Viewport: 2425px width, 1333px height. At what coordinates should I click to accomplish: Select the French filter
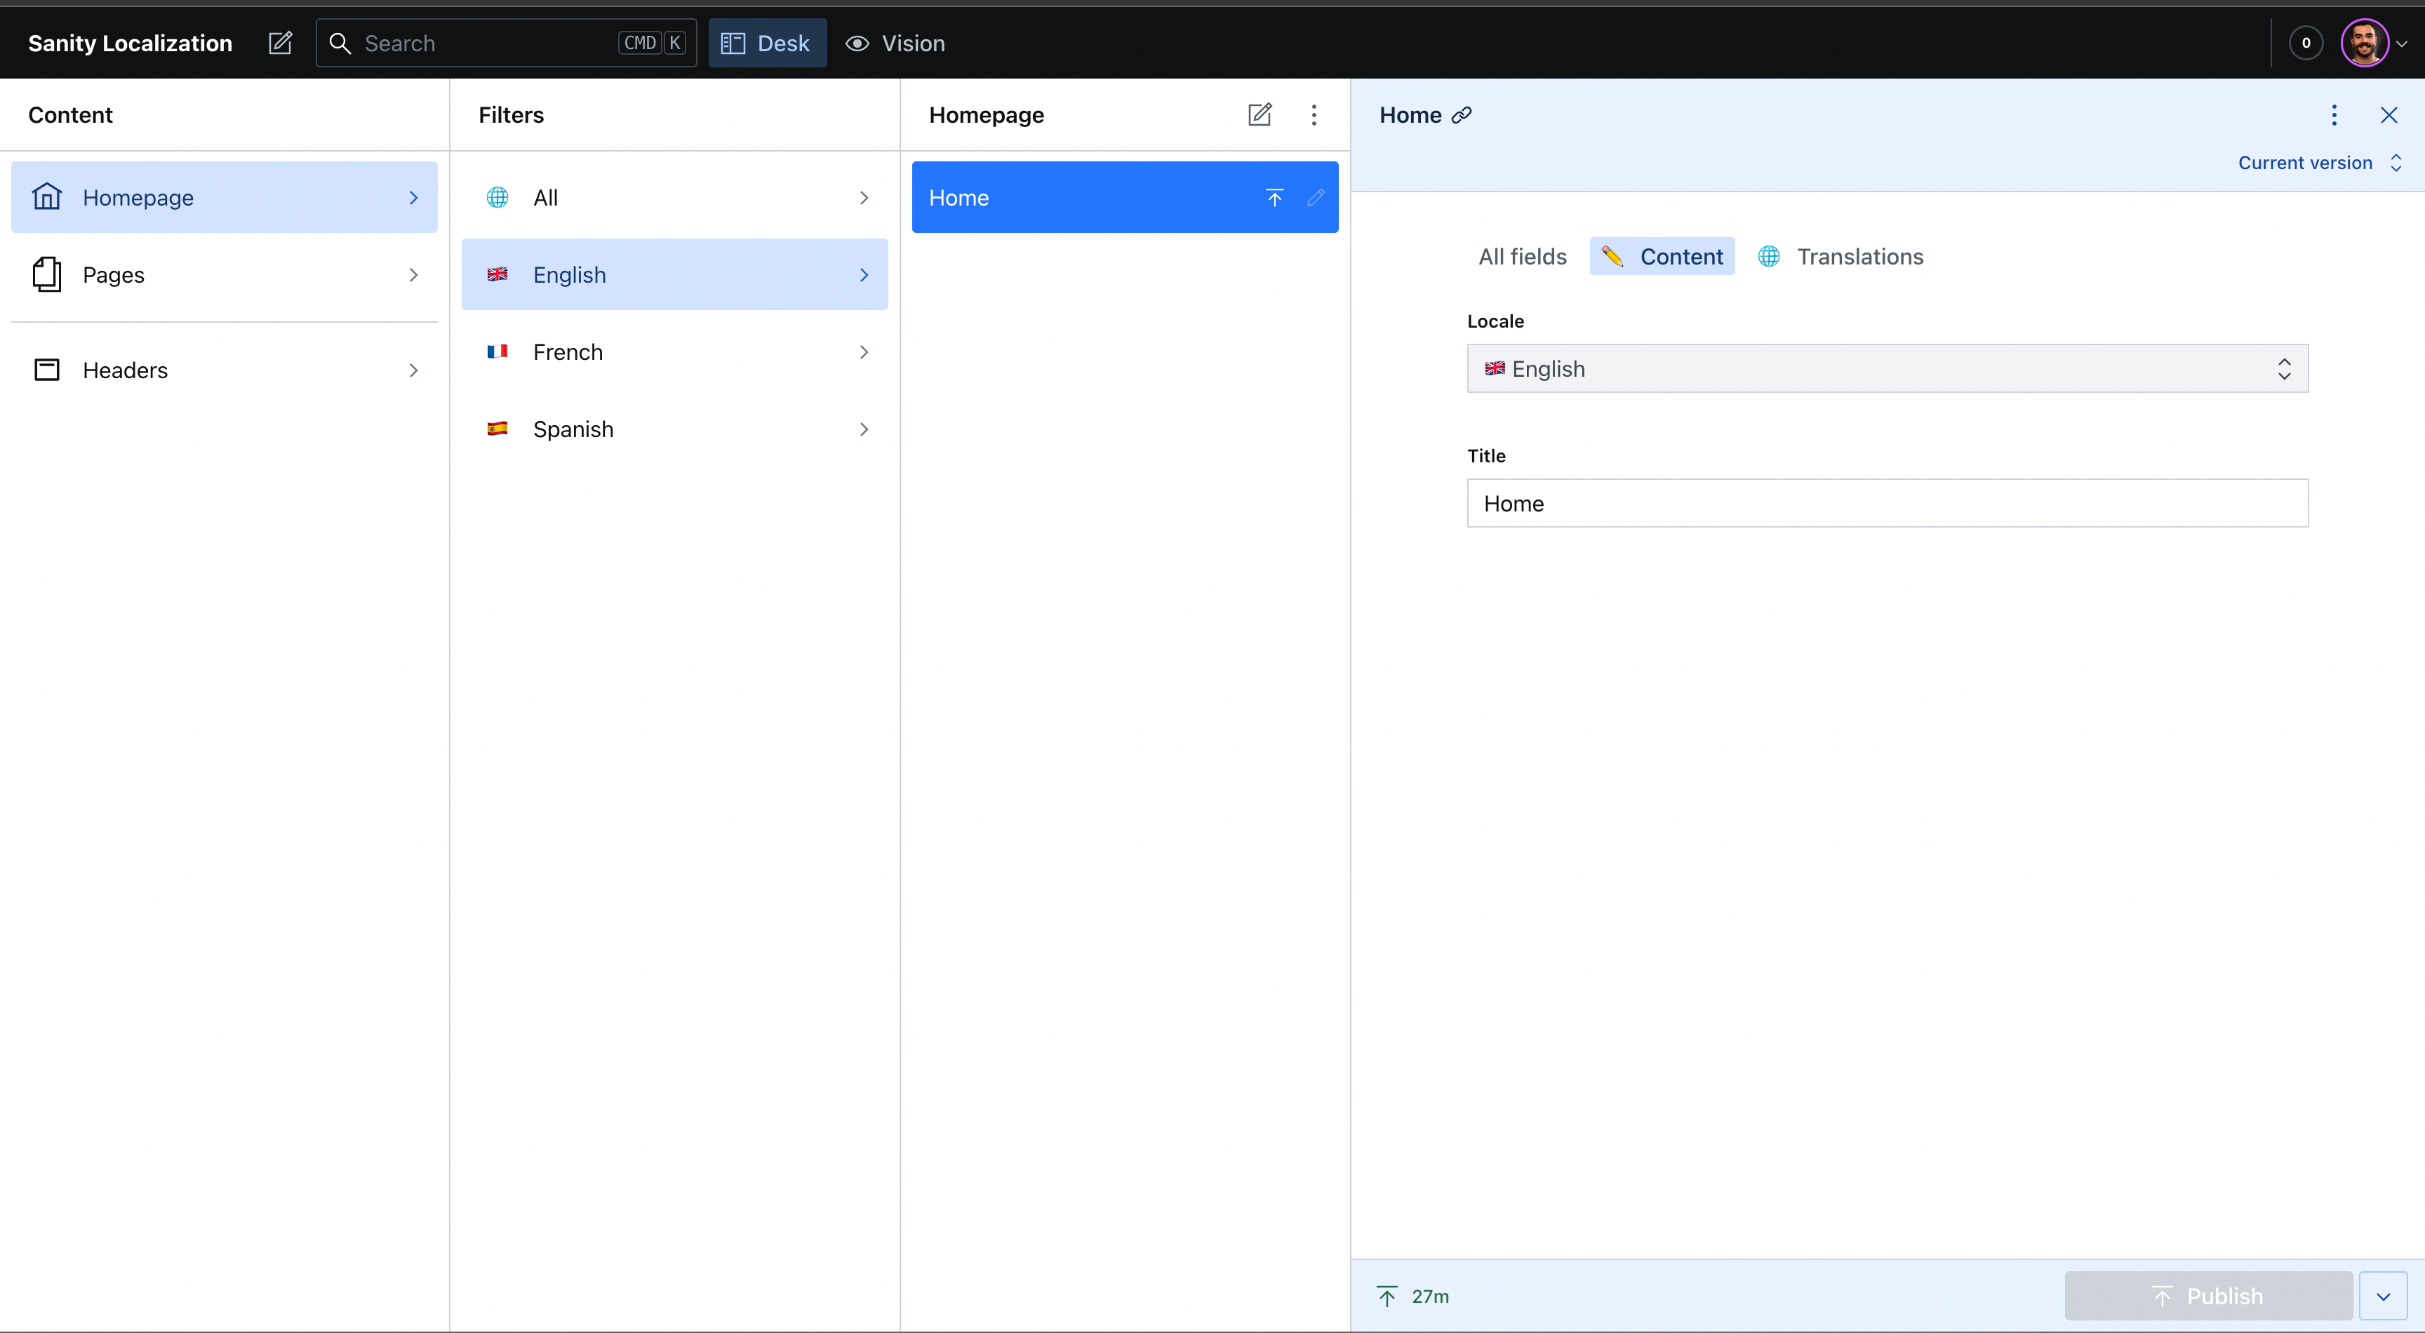[x=674, y=351]
